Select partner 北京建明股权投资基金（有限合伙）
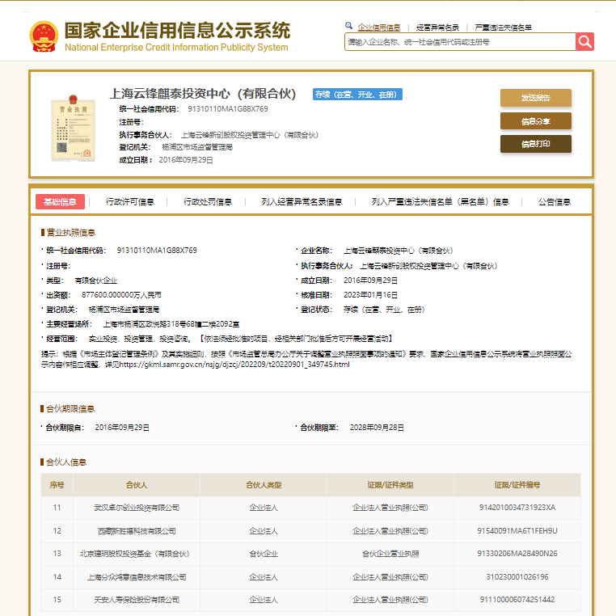The height and width of the screenshot is (616, 616). point(135,554)
